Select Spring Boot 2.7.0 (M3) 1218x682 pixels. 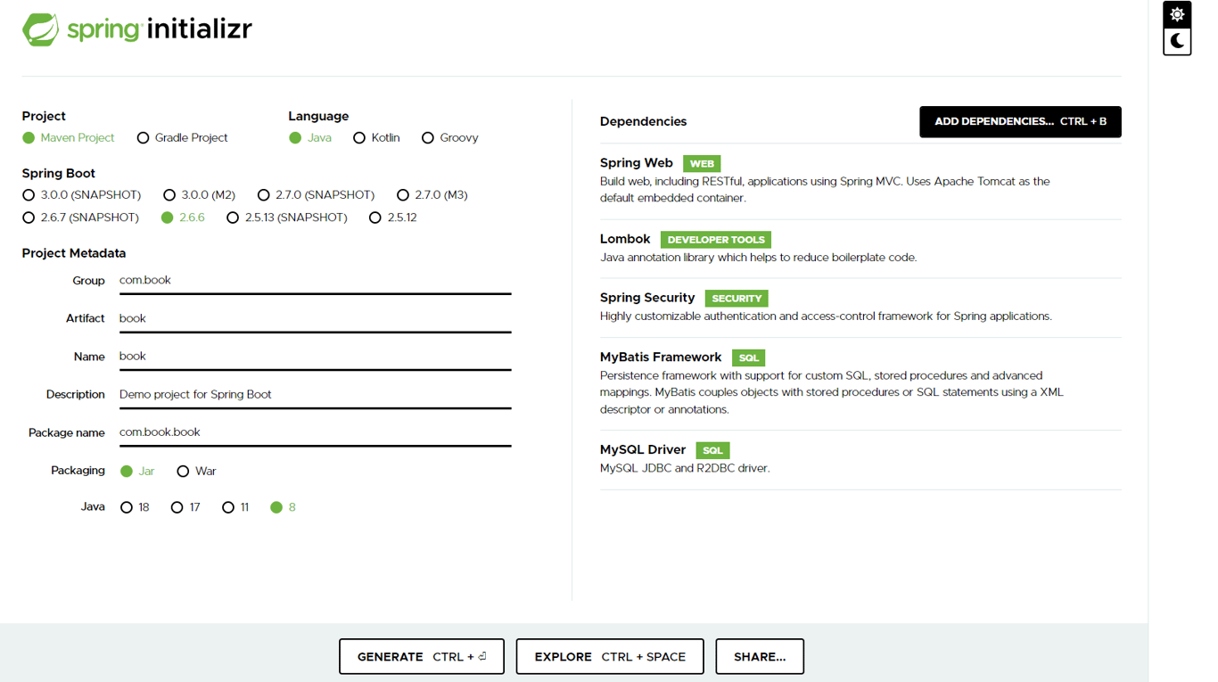[432, 195]
